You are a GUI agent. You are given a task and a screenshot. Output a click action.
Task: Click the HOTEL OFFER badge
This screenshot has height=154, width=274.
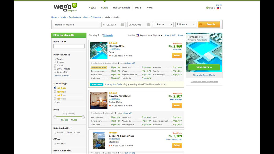coord(97,84)
